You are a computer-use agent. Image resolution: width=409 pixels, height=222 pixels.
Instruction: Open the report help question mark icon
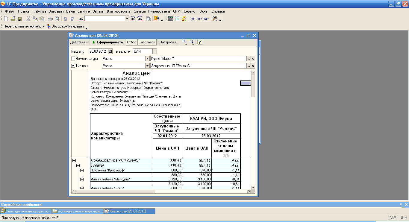click(200, 42)
